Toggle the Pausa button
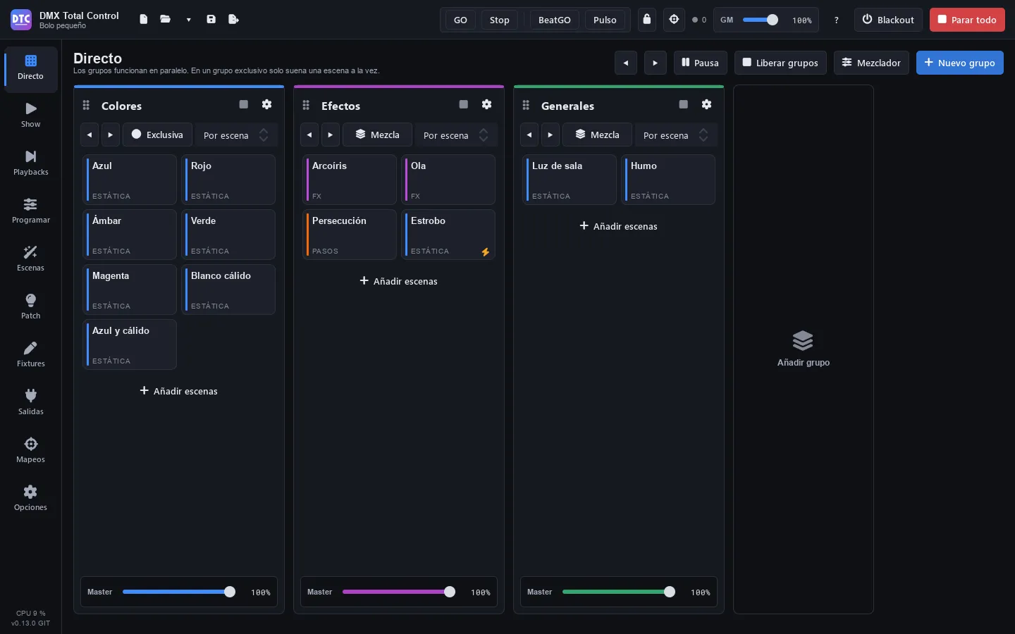Screen dimensions: 1015x634 [700, 63]
